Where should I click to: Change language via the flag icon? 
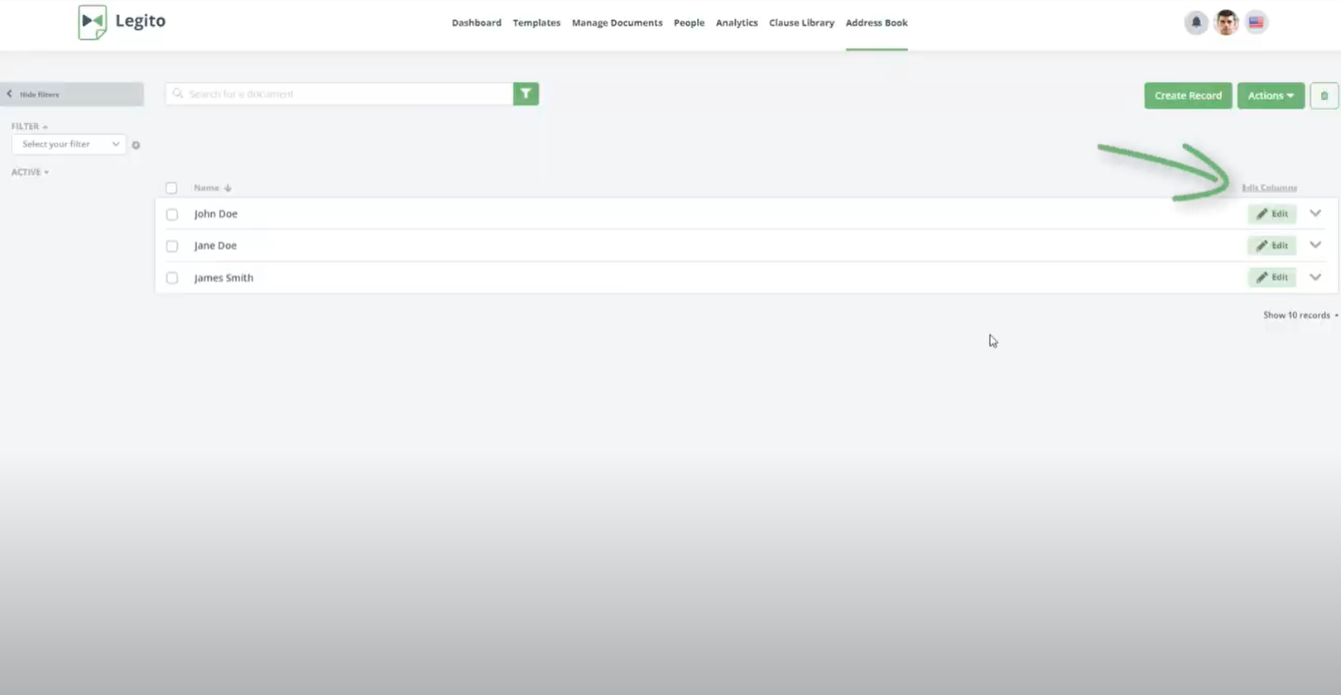pyautogui.click(x=1256, y=22)
